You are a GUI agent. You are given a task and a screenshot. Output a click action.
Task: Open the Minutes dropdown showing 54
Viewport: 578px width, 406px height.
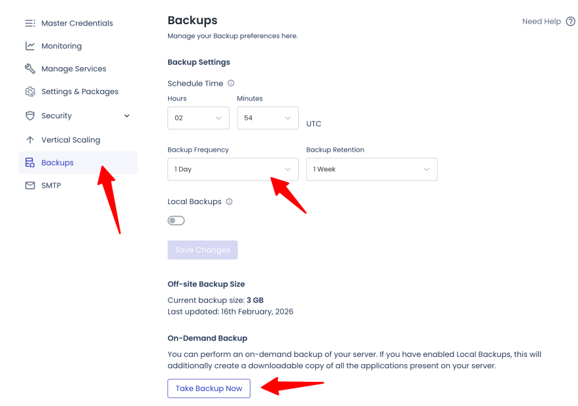pyautogui.click(x=267, y=118)
